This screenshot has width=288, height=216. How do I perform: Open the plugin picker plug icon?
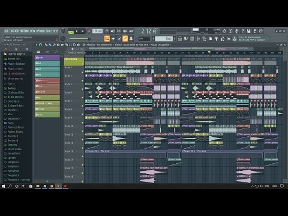[x=217, y=38]
